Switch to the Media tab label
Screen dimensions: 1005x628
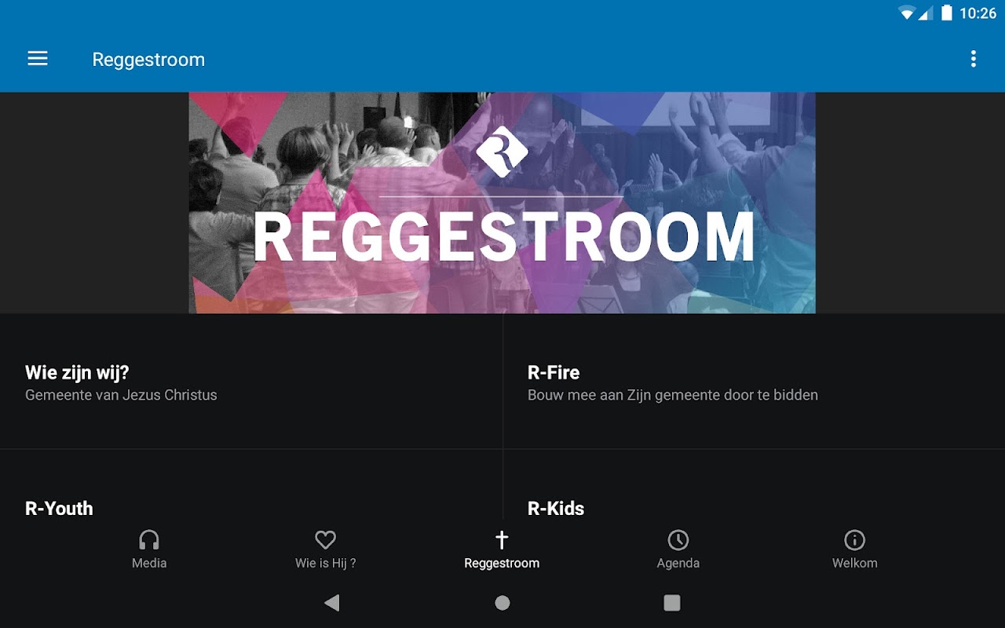pyautogui.click(x=149, y=563)
